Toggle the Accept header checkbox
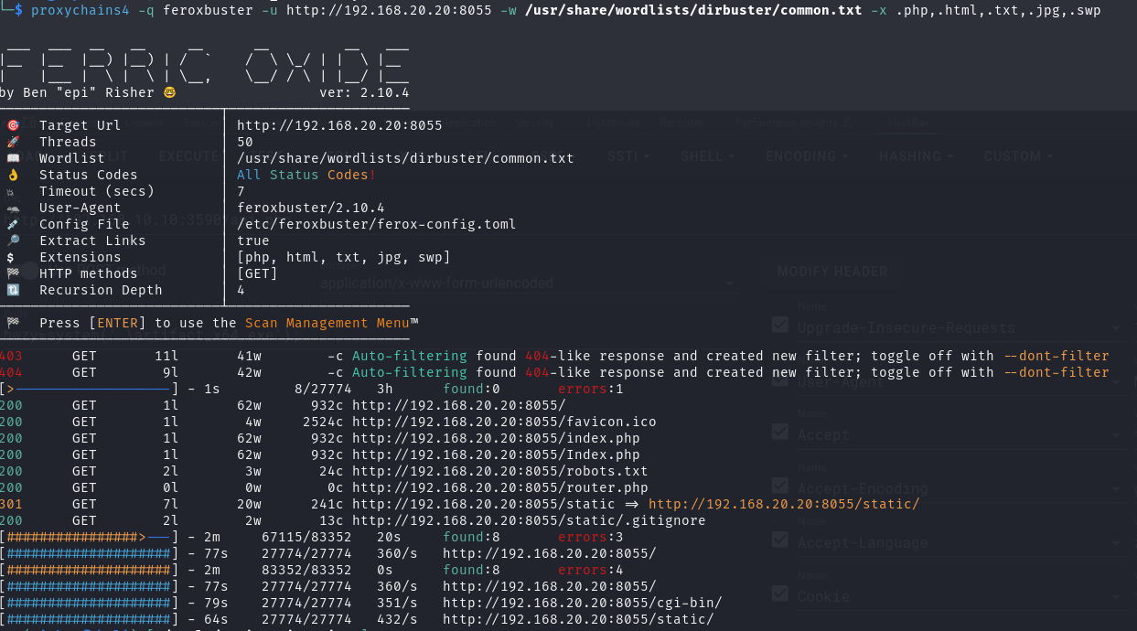 (x=780, y=431)
